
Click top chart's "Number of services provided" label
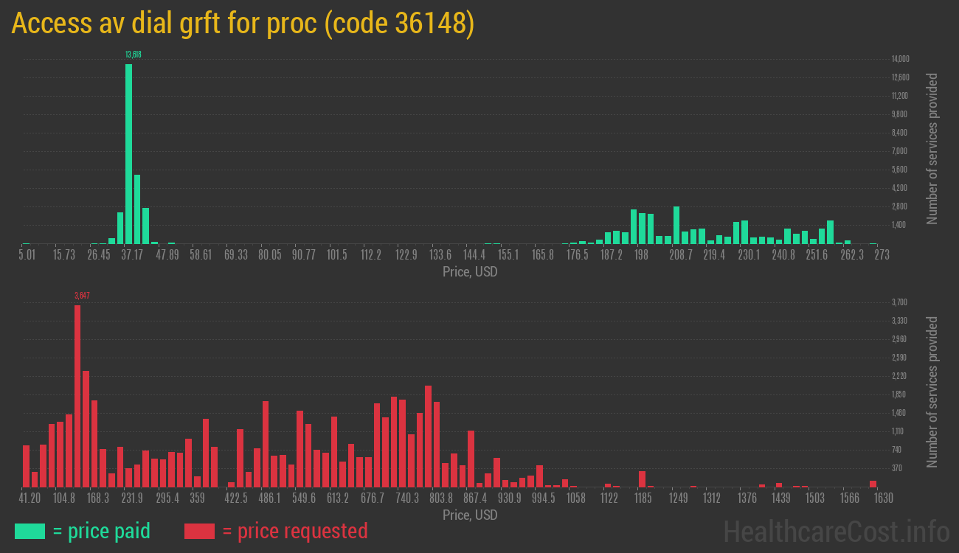click(932, 149)
